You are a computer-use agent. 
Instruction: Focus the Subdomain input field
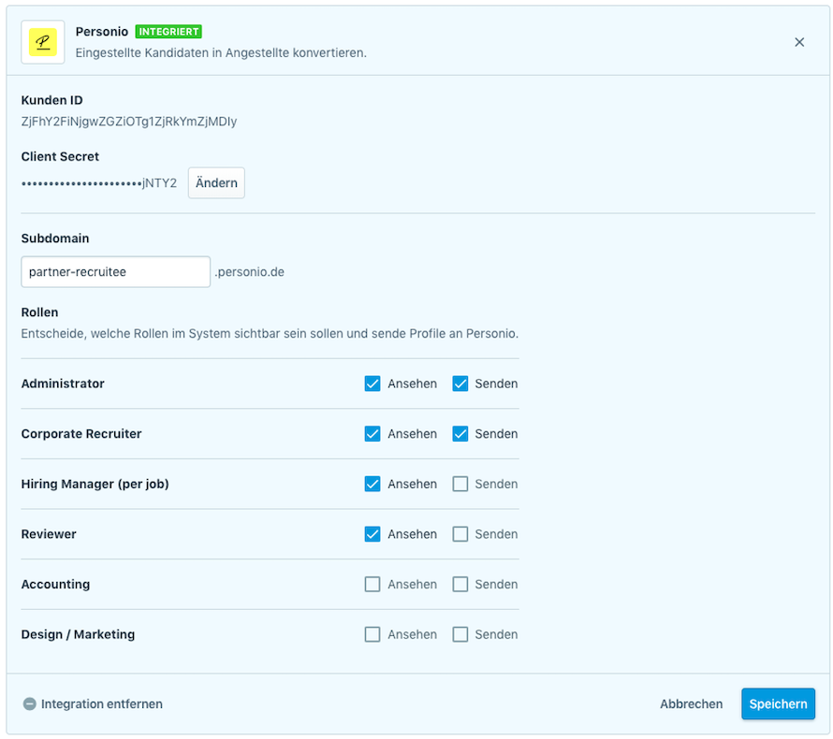click(x=116, y=272)
